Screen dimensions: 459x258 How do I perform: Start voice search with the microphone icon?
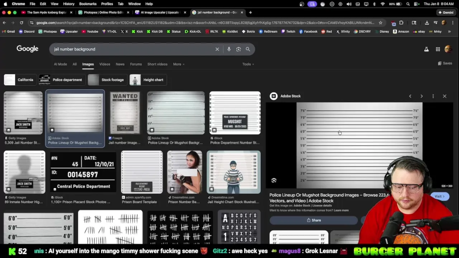click(229, 49)
